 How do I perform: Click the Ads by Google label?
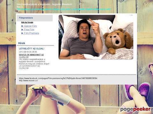tap(27, 22)
